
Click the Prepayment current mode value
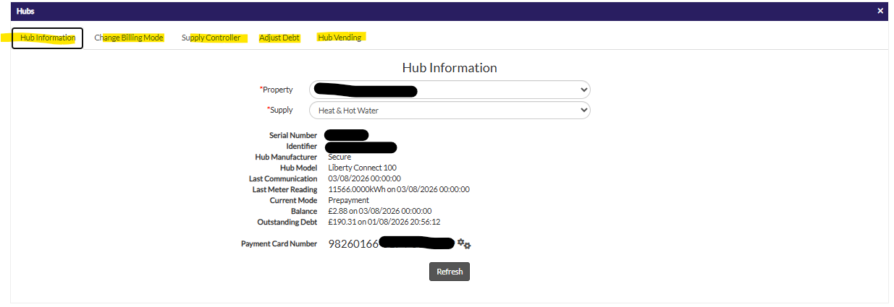point(348,200)
